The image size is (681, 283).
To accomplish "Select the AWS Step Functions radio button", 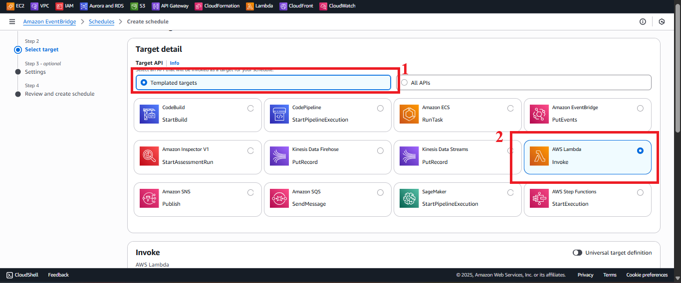I will [x=640, y=192].
